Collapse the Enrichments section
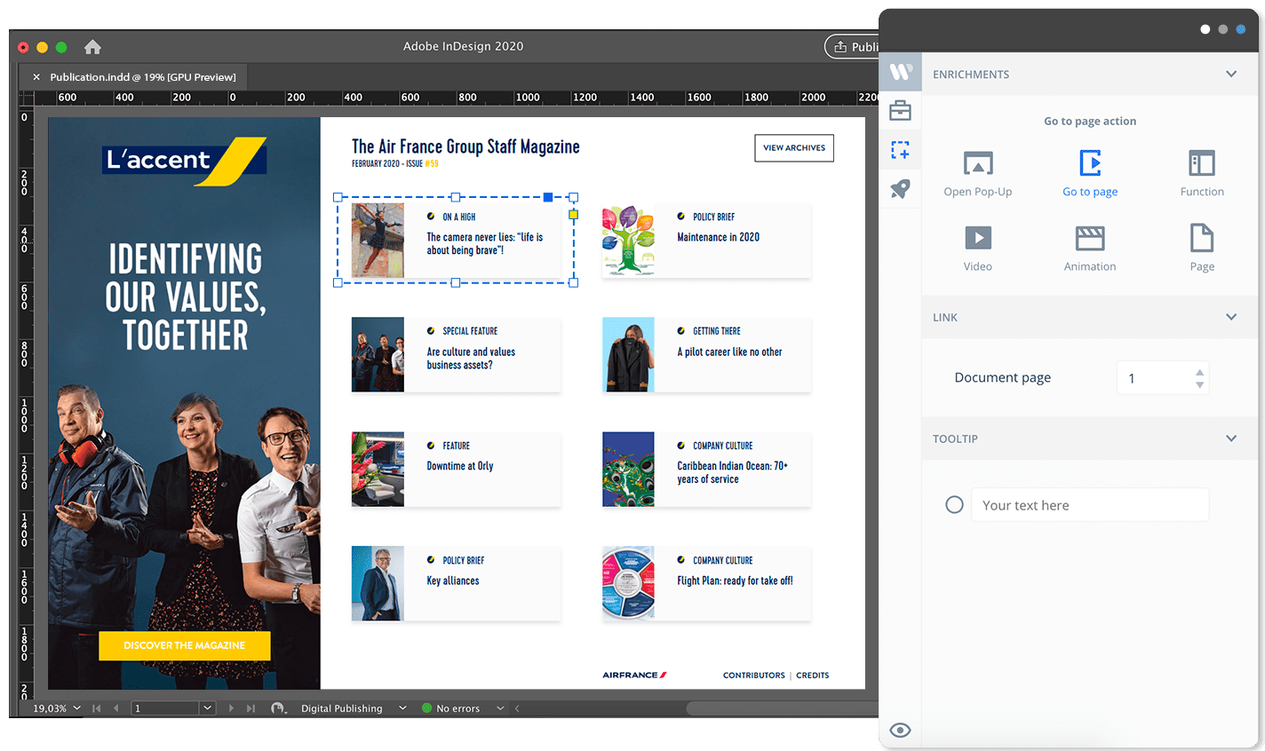Image resolution: width=1265 pixels, height=751 pixels. (1231, 75)
